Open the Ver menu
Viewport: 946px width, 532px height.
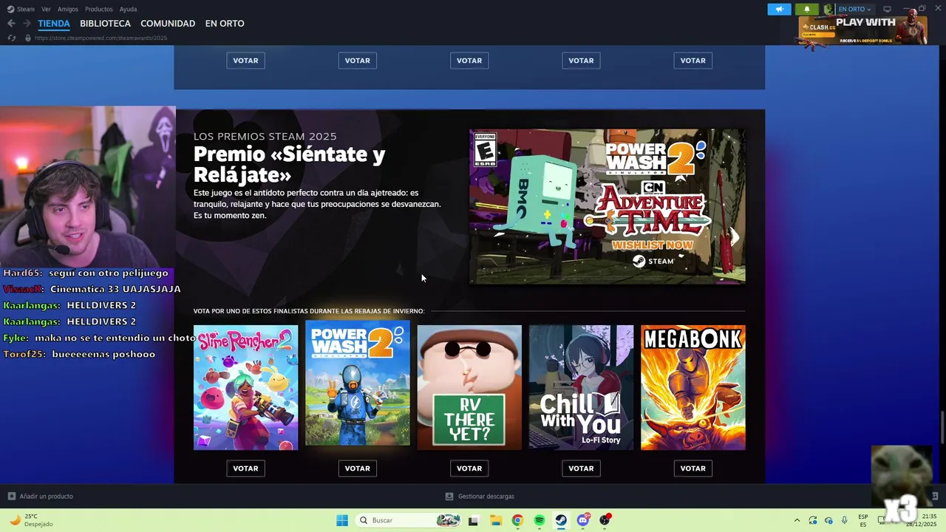(46, 9)
